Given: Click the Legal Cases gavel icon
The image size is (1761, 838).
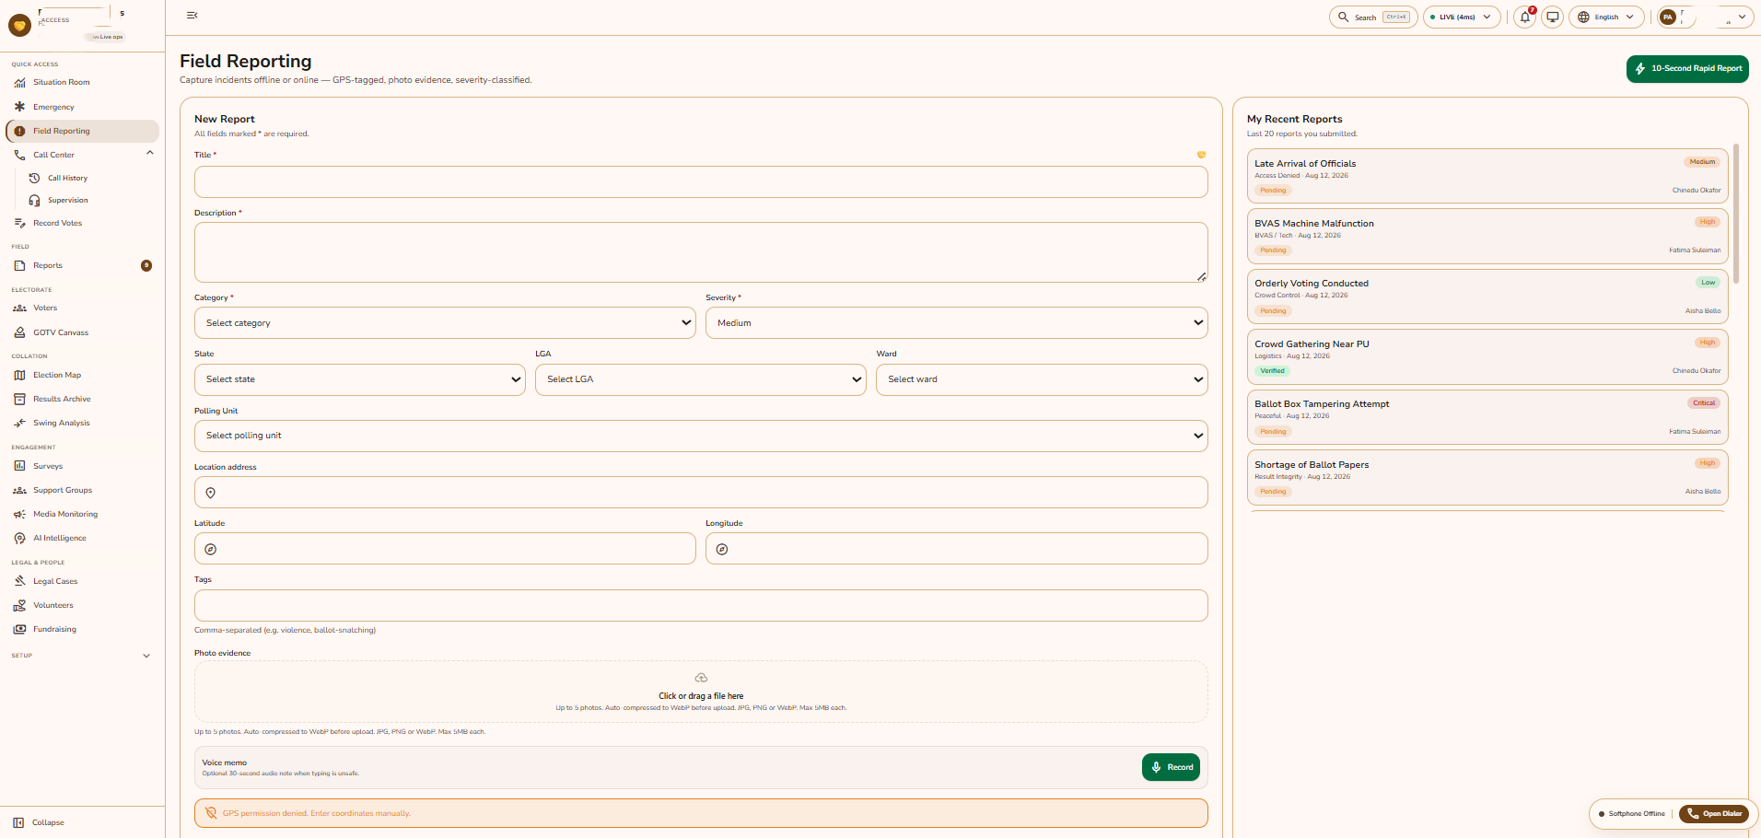Looking at the screenshot, I should (19, 581).
